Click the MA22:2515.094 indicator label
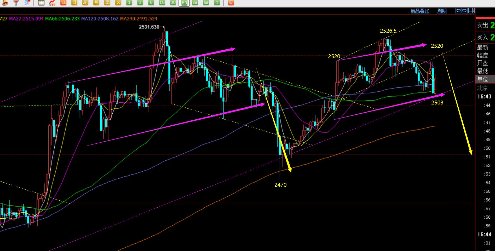Screen dimensions: 495x251 click(x=26, y=19)
